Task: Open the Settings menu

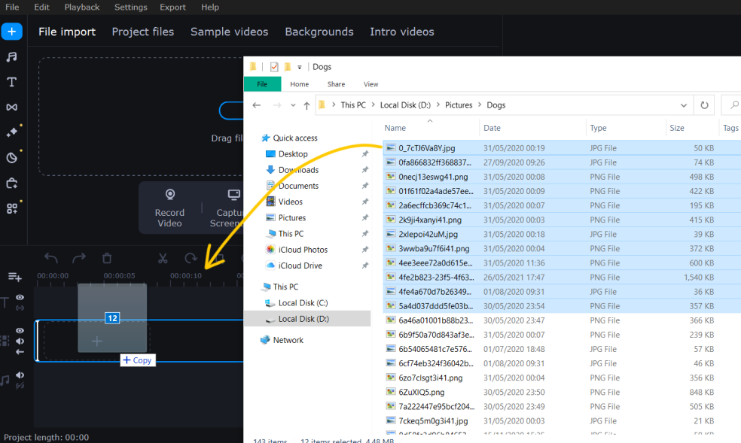Action: (x=131, y=7)
